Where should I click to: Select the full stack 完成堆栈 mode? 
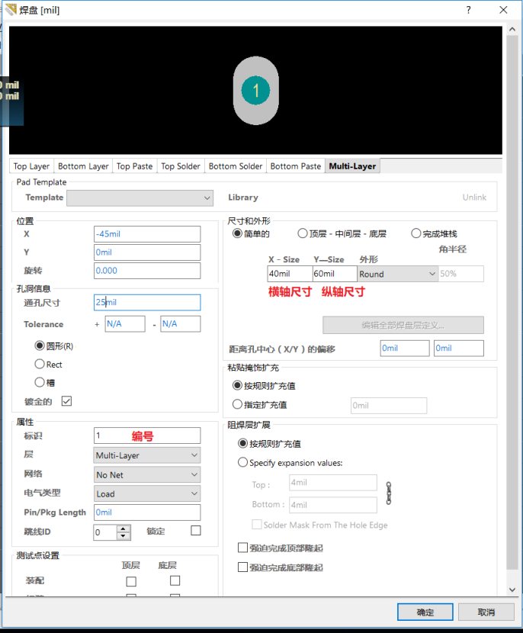pos(416,233)
